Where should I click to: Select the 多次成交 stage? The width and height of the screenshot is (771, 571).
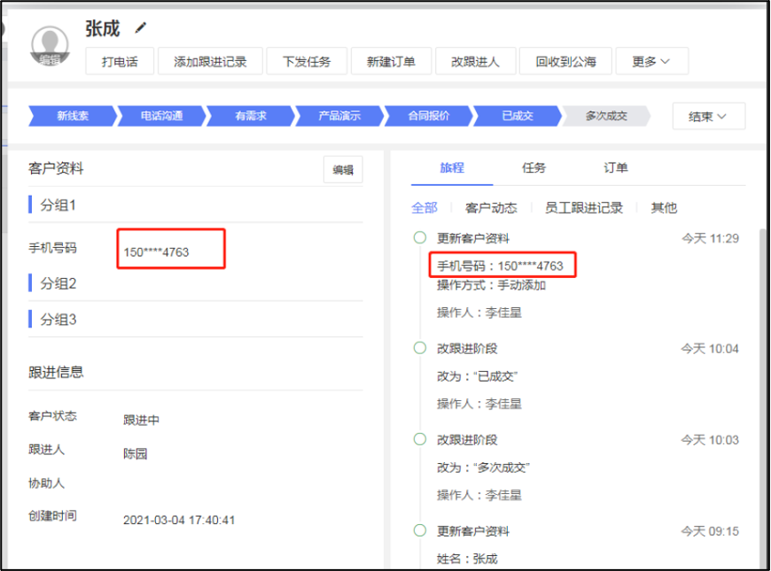(x=606, y=116)
